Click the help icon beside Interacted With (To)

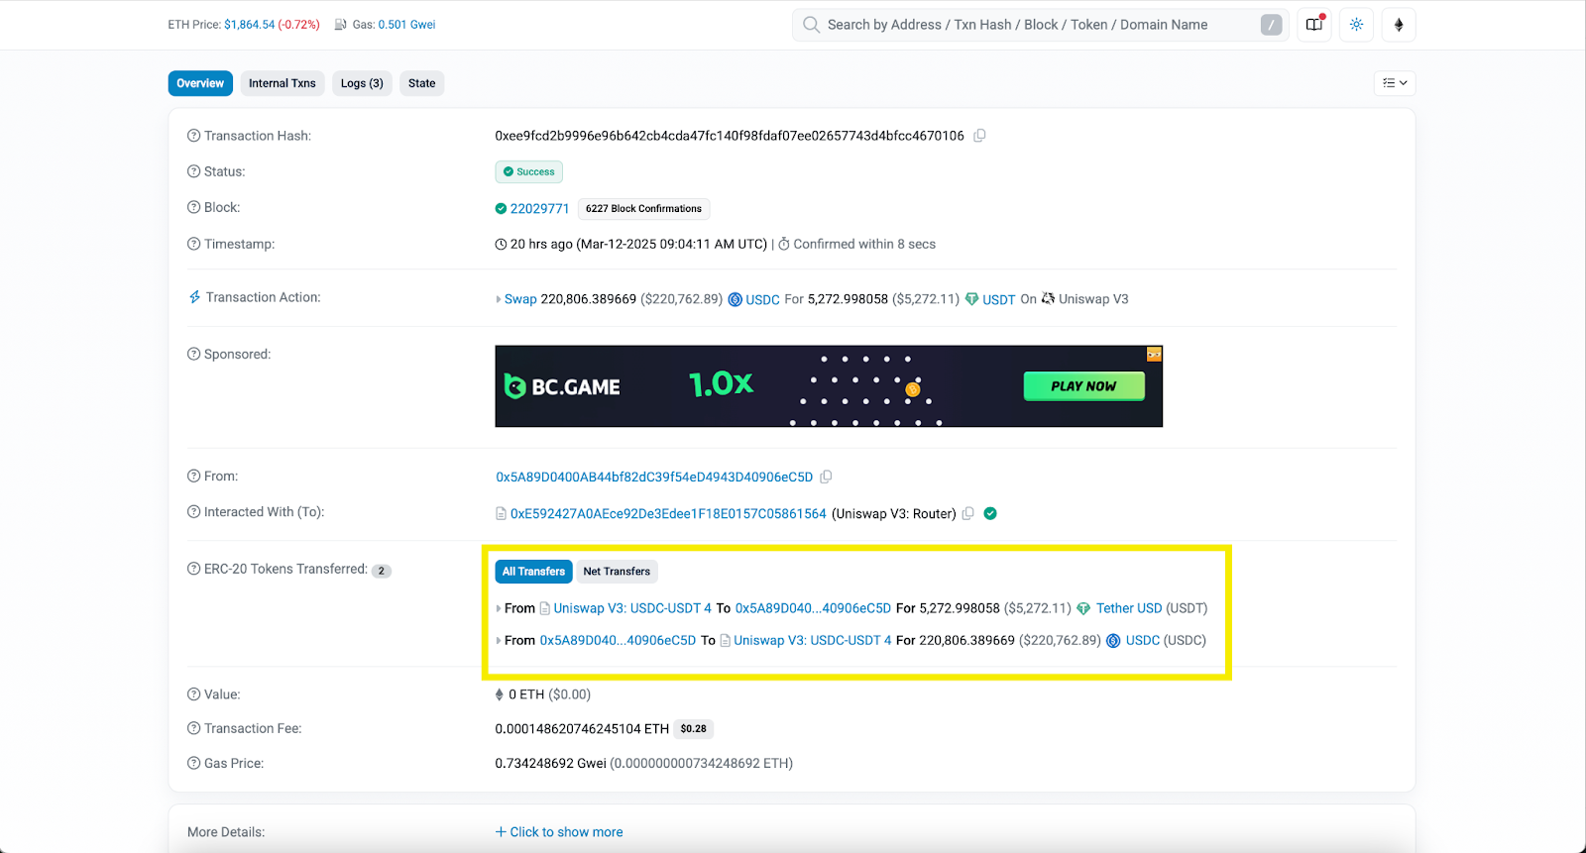coord(193,512)
